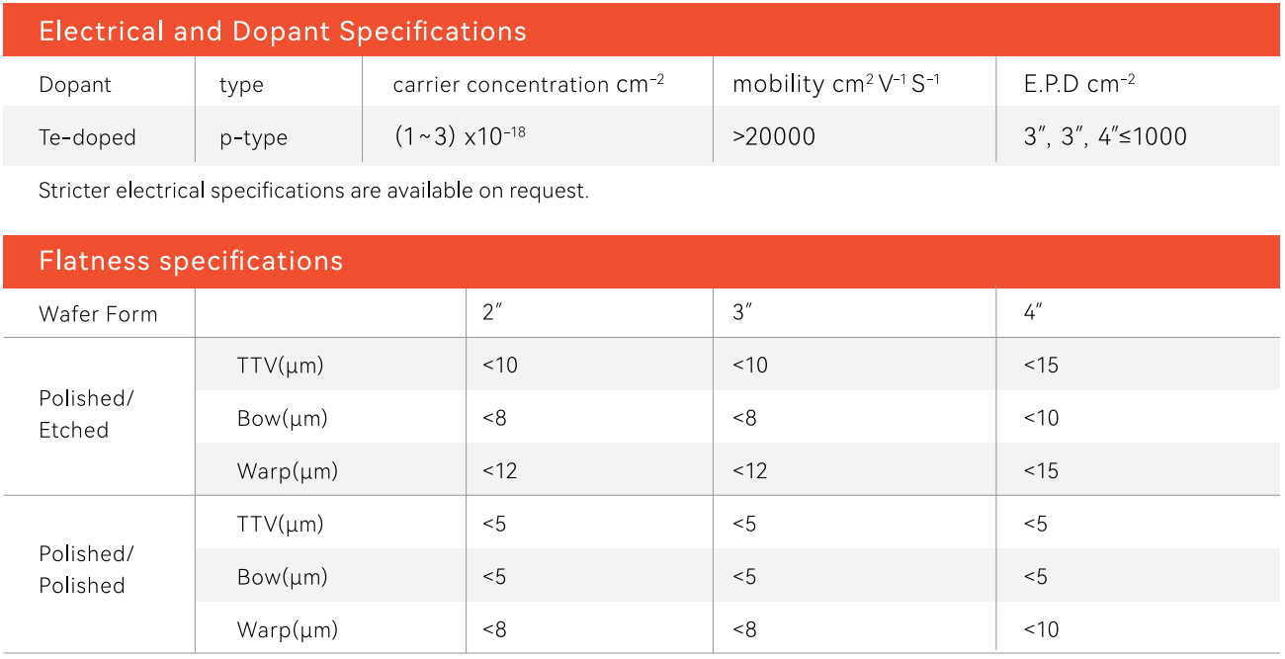Select the (1~3) x10 carrier concentration value
Image resolution: width=1285 pixels, height=659 pixels.
pos(460,136)
